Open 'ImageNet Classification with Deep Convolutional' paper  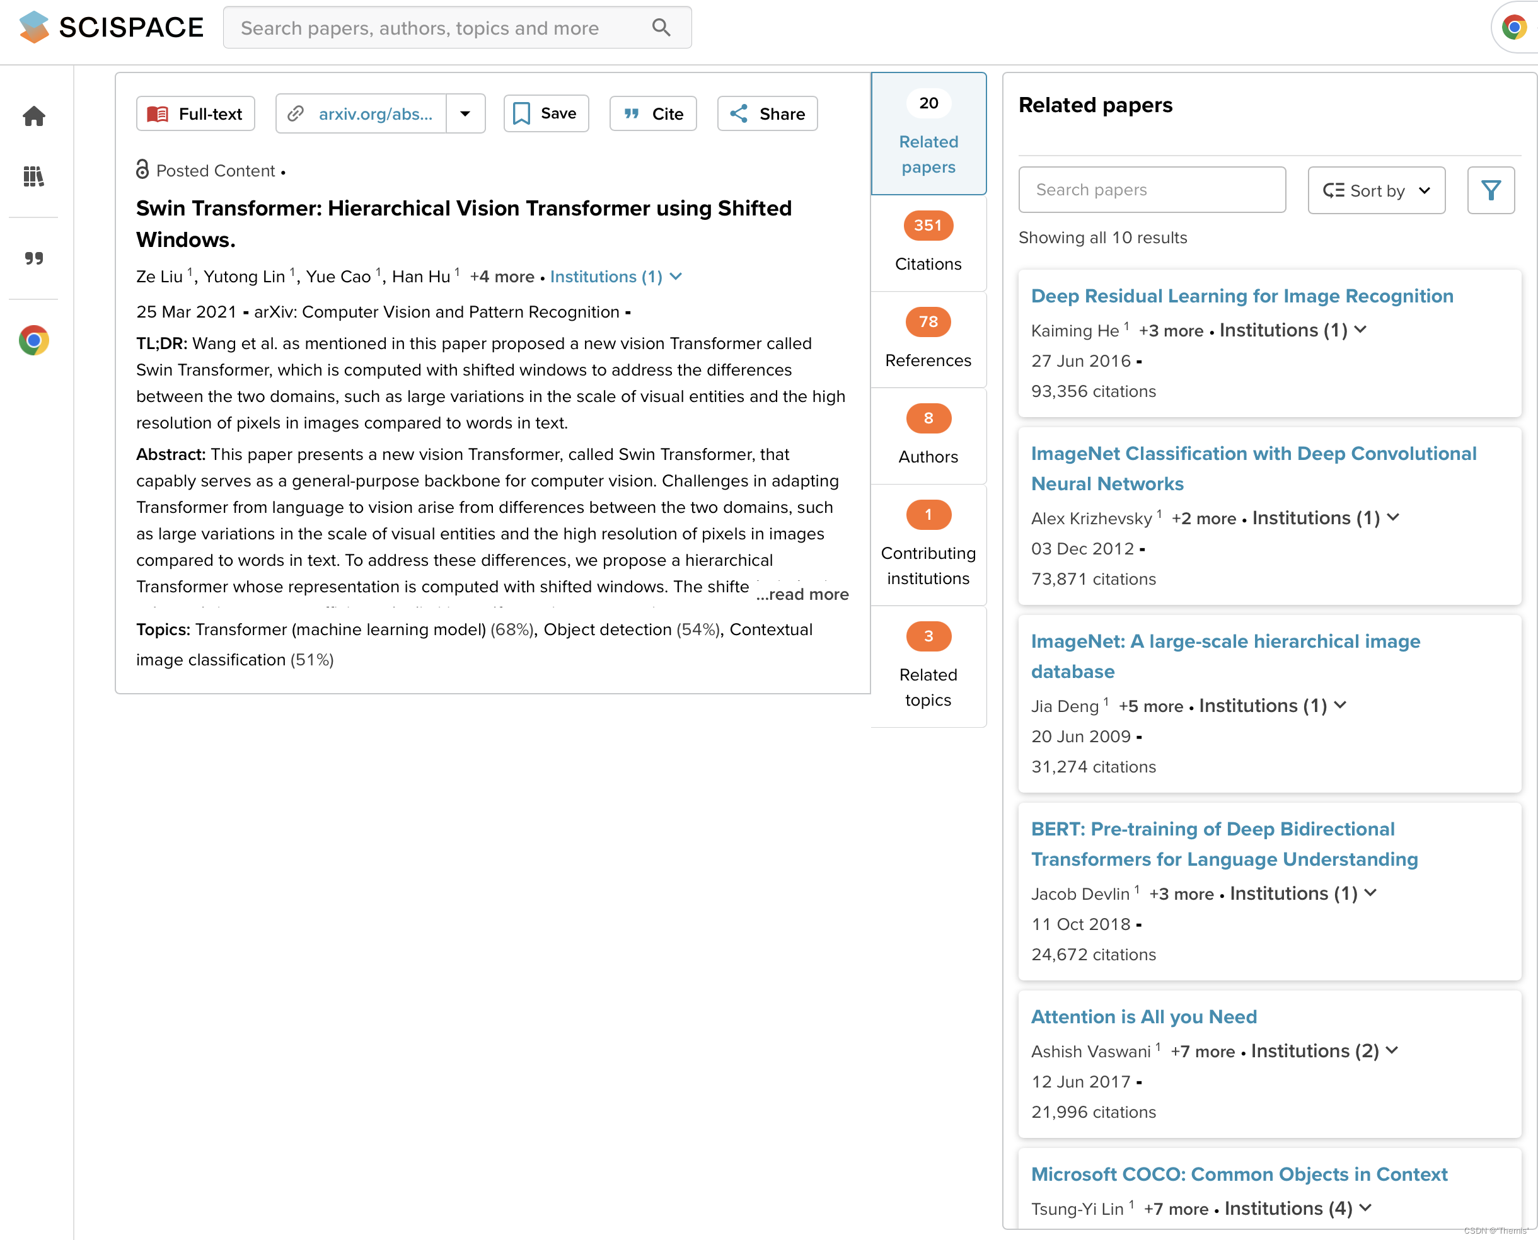coord(1254,469)
